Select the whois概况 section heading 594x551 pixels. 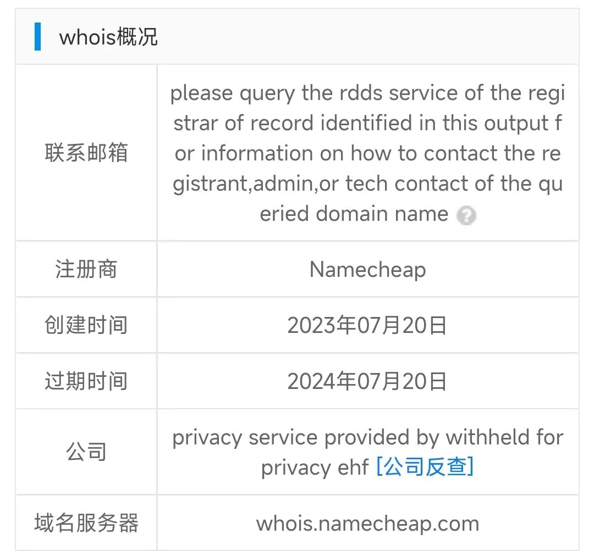click(x=108, y=37)
